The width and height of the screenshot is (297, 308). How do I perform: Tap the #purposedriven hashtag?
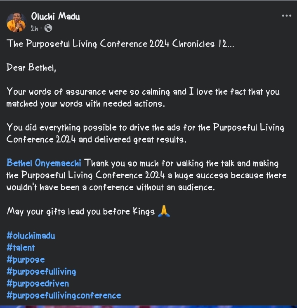(x=38, y=284)
